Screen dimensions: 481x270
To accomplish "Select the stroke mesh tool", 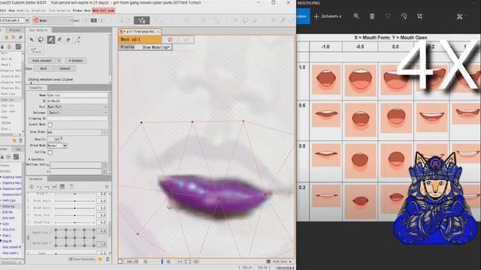I will [78, 40].
